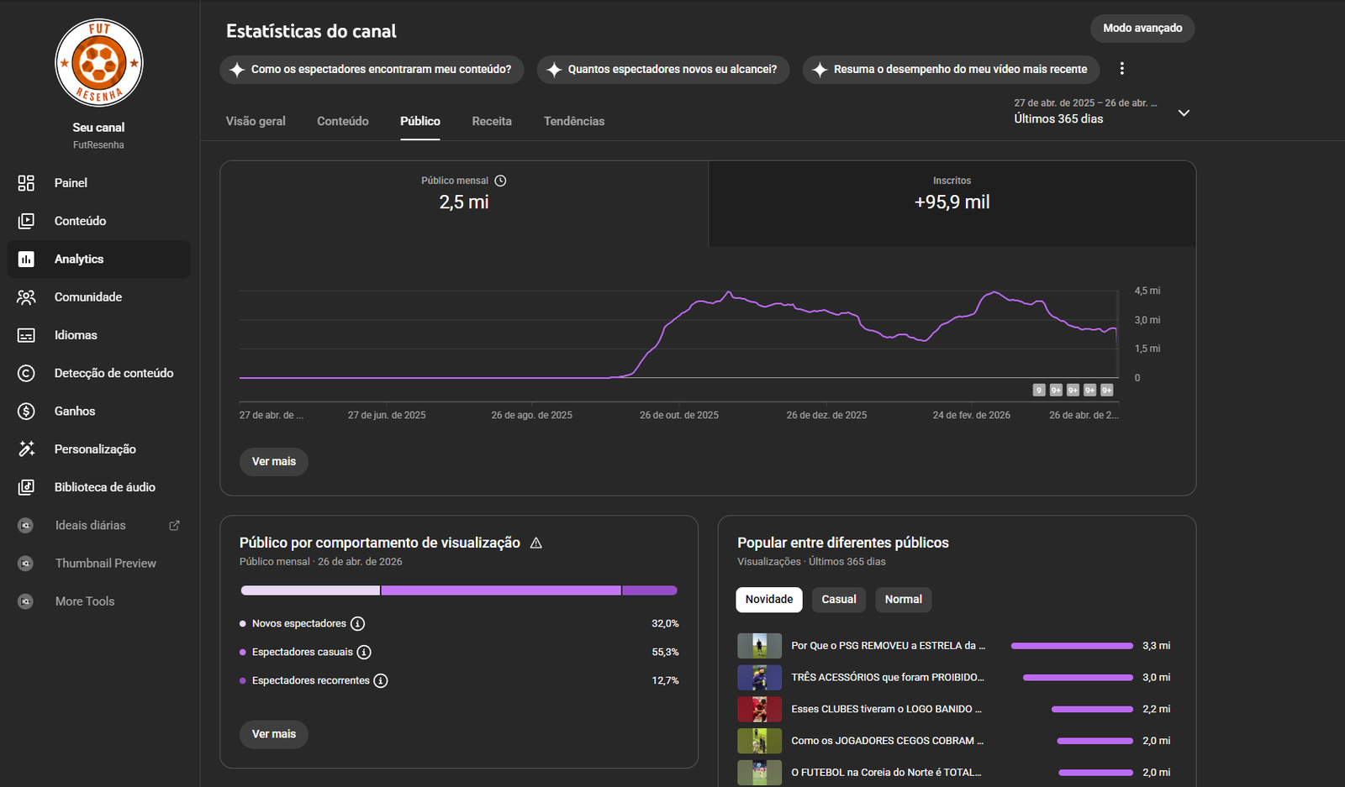
Task: Click the Personalização magic wand icon
Action: (x=26, y=449)
